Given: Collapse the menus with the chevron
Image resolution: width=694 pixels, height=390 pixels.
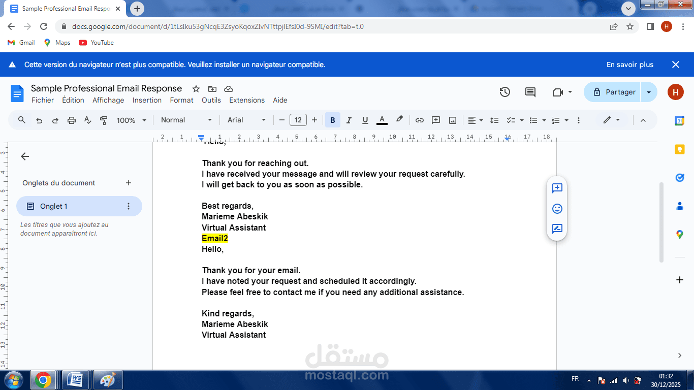Looking at the screenshot, I should (643, 120).
